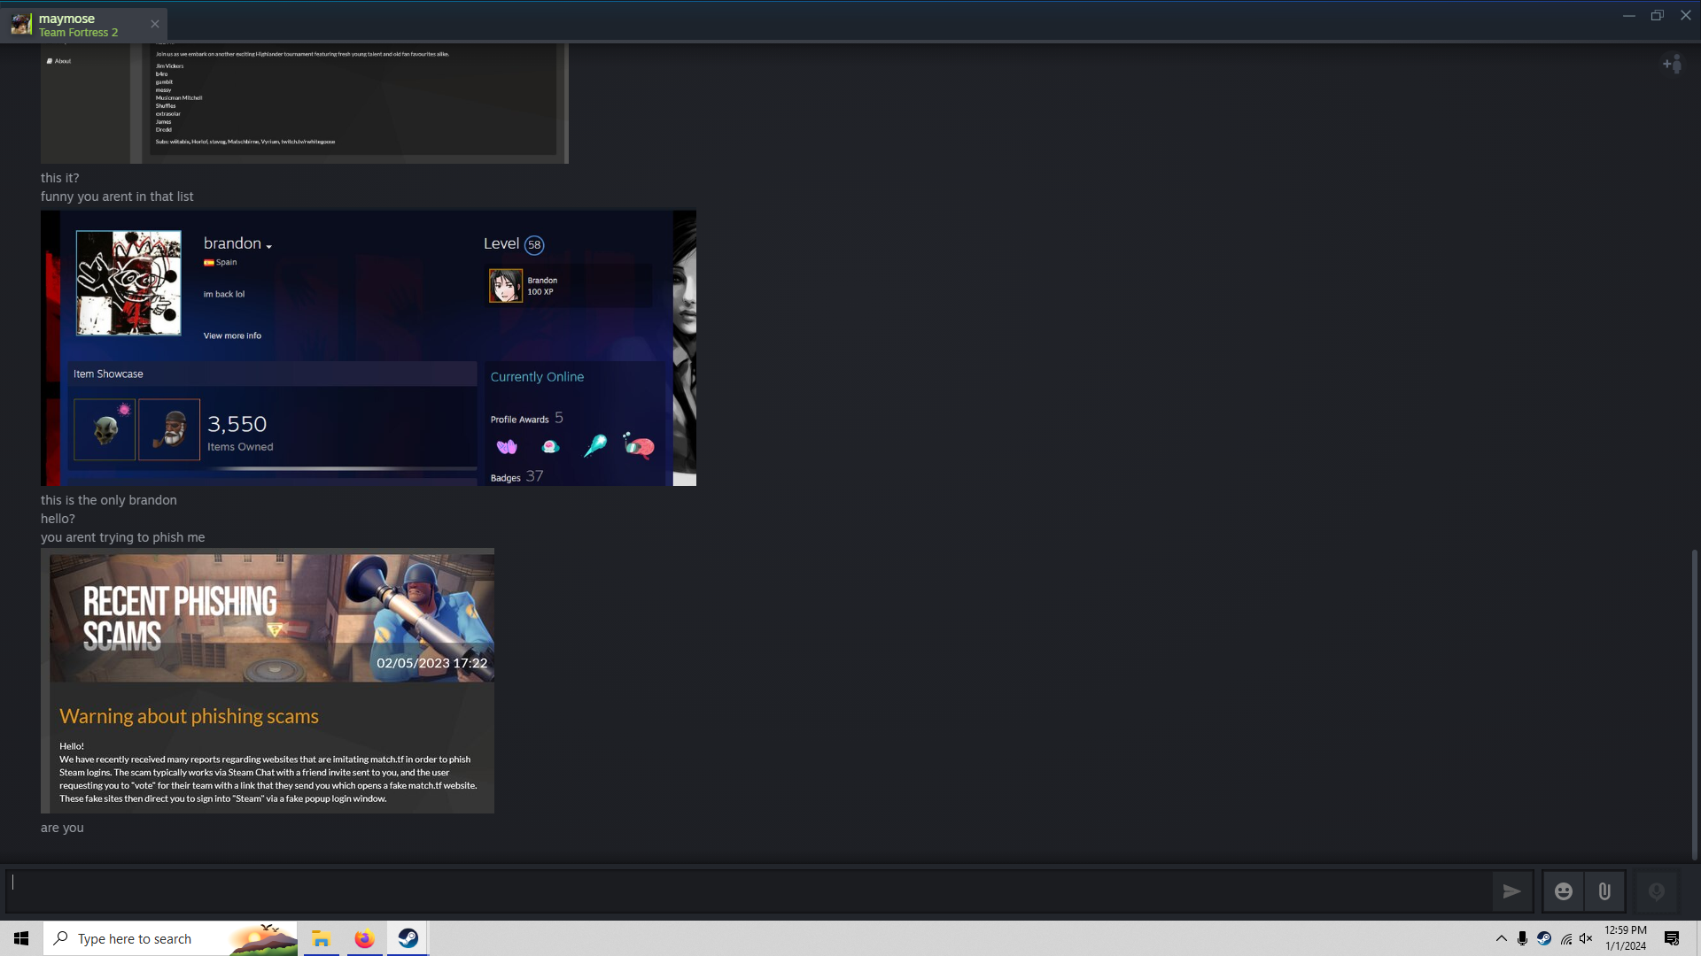The height and width of the screenshot is (956, 1701).
Task: Toggle the voice chat microphone button
Action: coord(1655,891)
